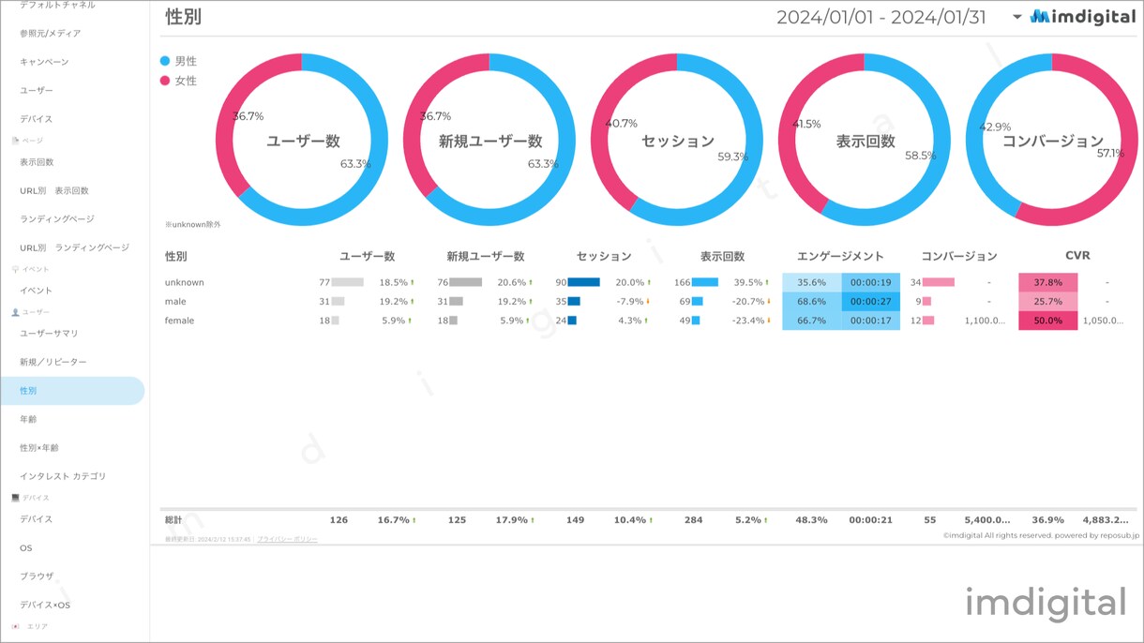Open the インタレスト カテゴリ page
This screenshot has height=643, width=1144.
(63, 476)
